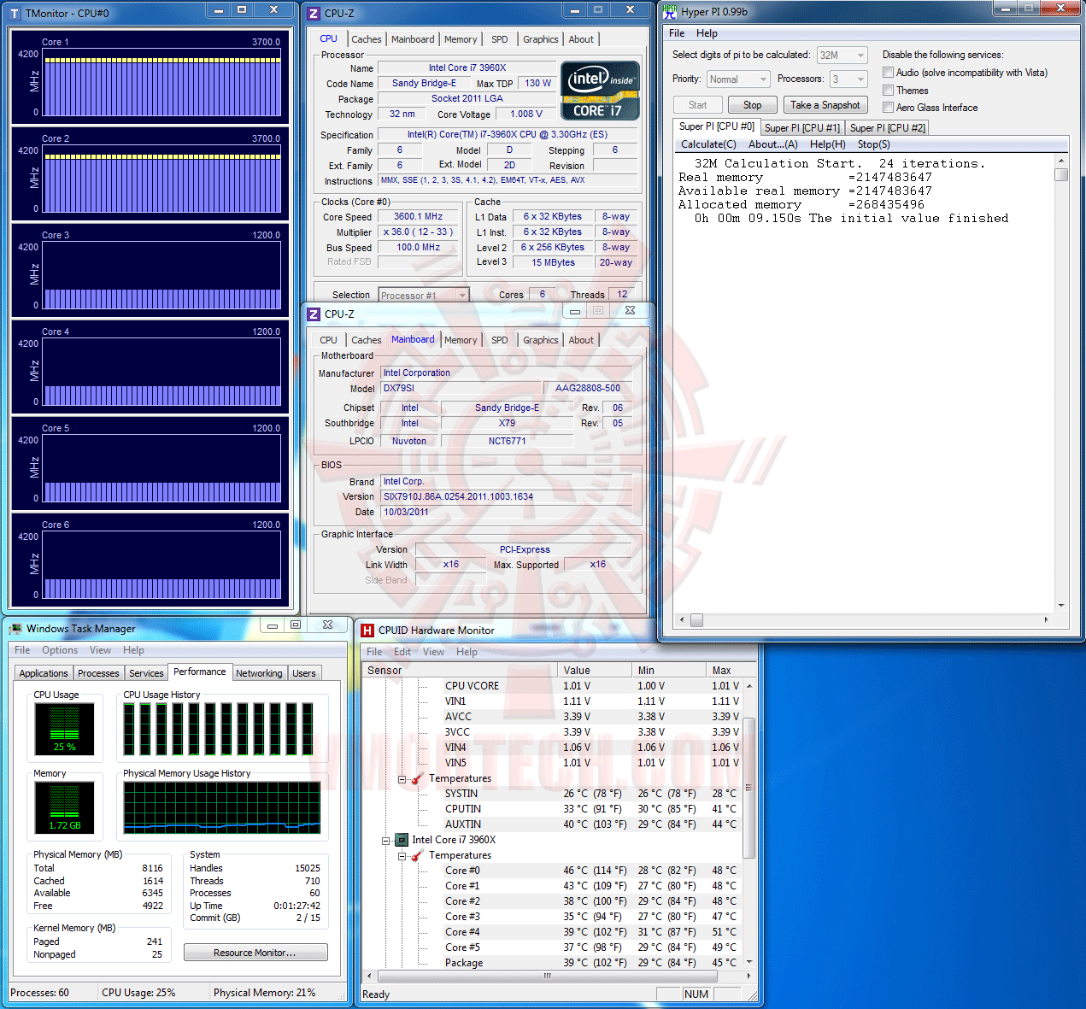This screenshot has height=1009, width=1086.
Task: Open the Hyper PI File menu
Action: click(x=677, y=33)
